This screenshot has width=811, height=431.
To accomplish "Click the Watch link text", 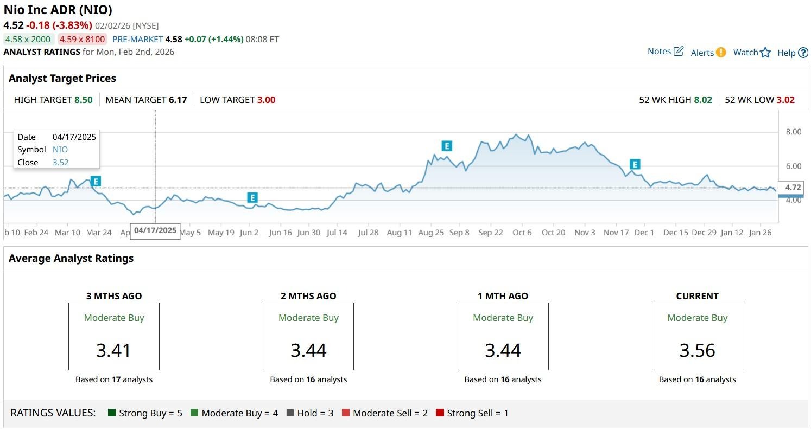I will 745,53.
